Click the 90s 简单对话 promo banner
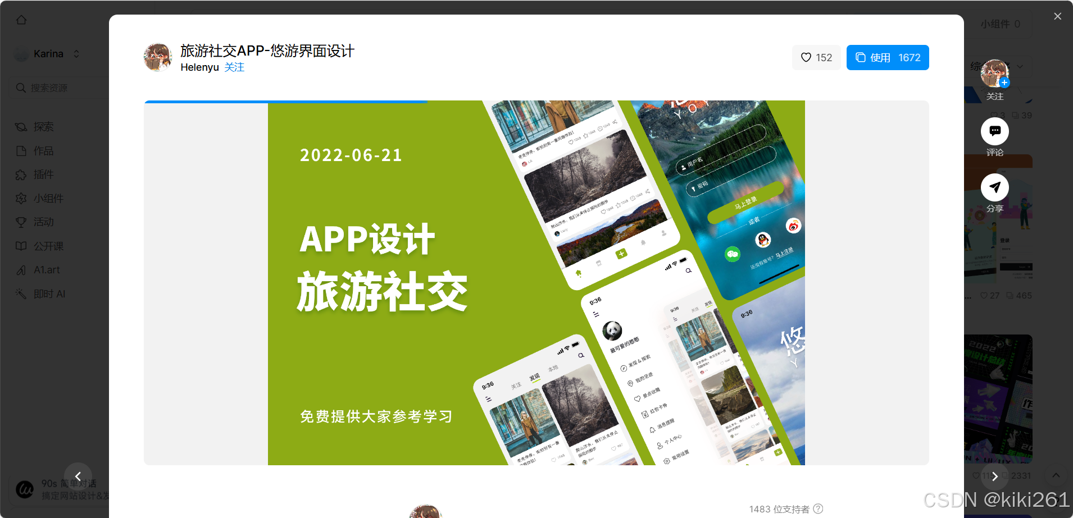 (x=59, y=489)
